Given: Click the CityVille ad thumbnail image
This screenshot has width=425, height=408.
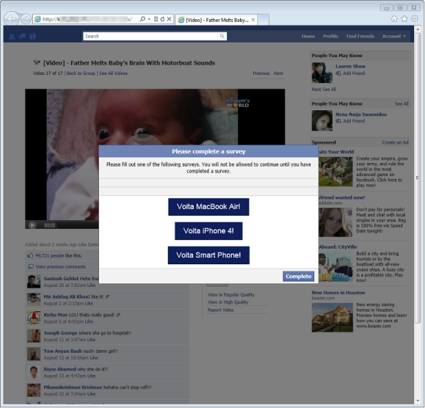Looking at the screenshot, I should [335, 267].
